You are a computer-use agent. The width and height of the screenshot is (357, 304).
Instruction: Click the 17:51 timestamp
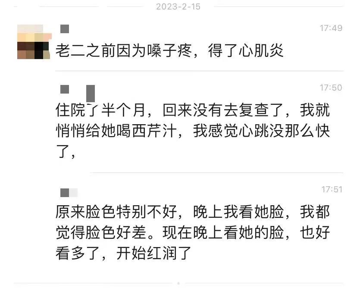pyautogui.click(x=332, y=189)
